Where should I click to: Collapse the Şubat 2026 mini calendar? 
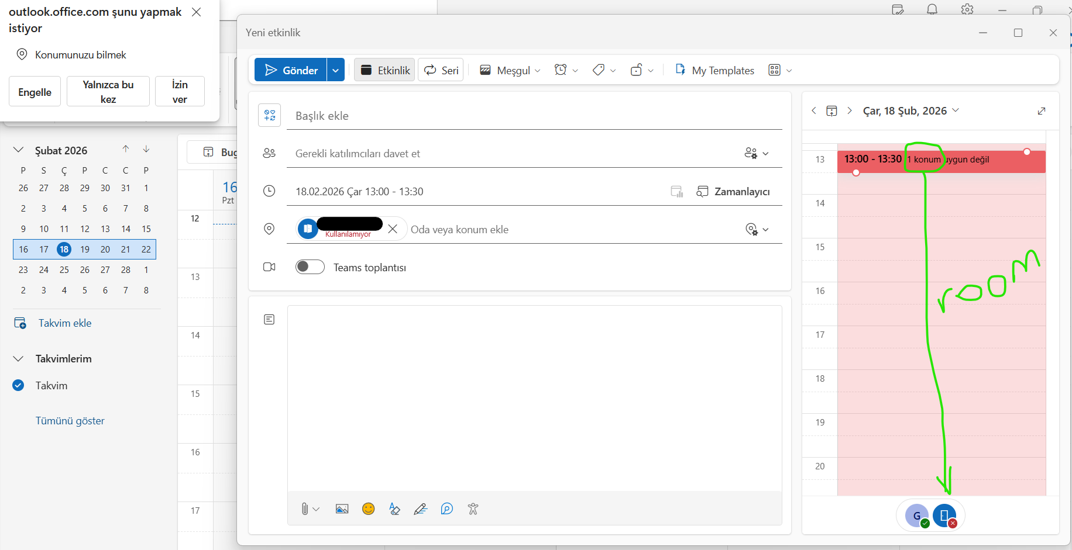19,150
